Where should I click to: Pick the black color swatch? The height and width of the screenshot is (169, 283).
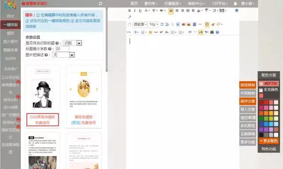261,135
